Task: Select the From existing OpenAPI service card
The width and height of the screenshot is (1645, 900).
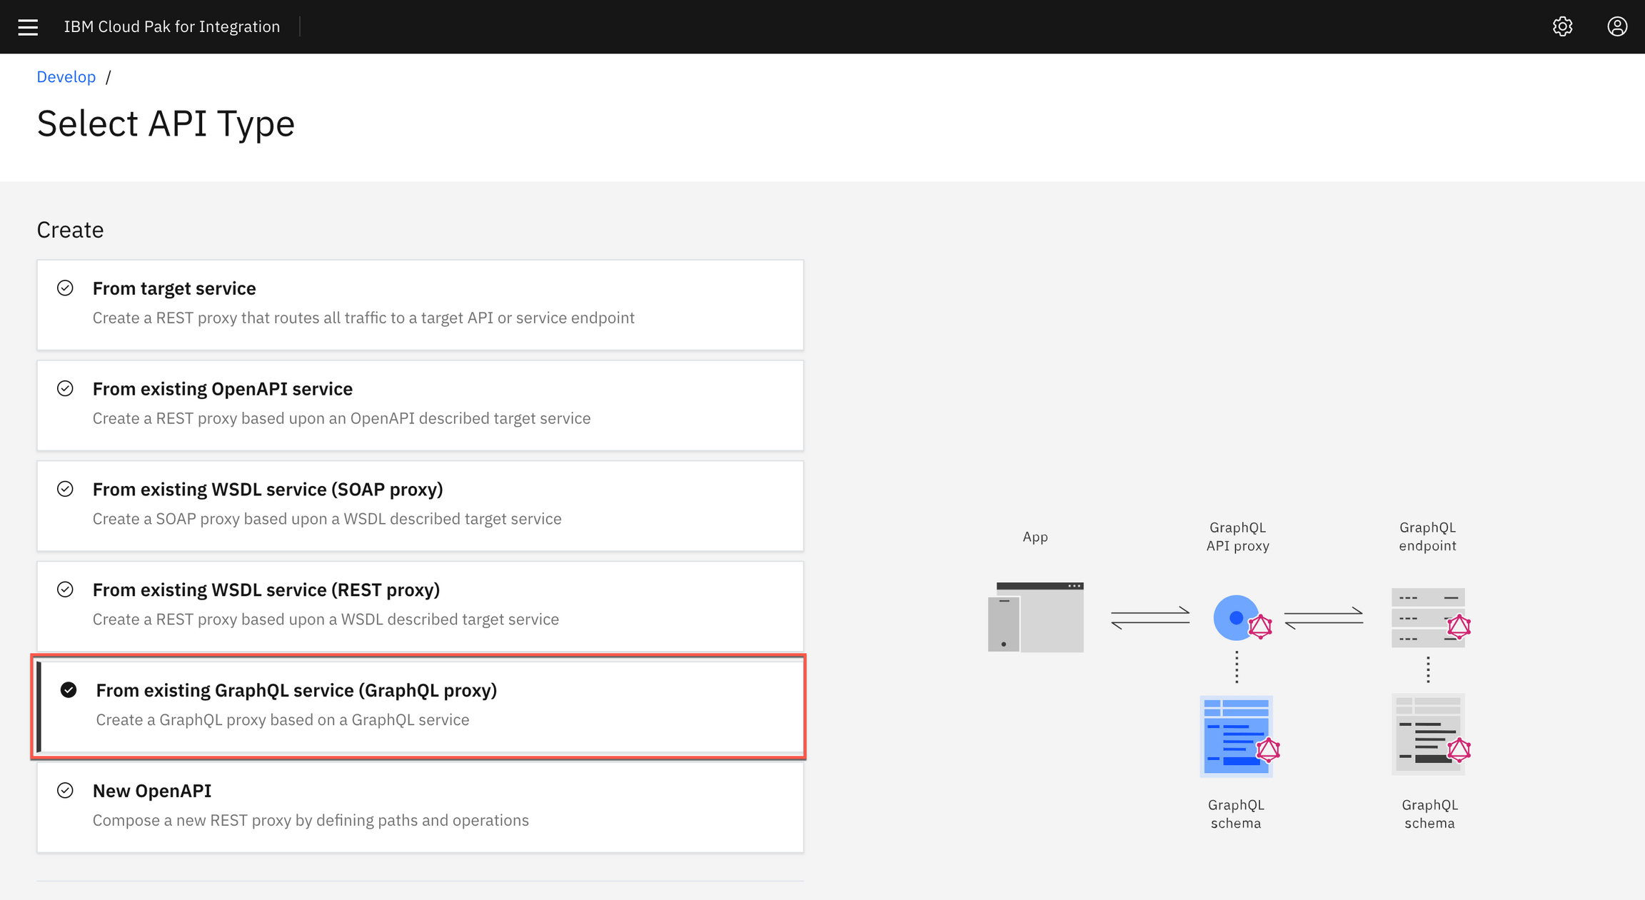Action: (x=420, y=405)
